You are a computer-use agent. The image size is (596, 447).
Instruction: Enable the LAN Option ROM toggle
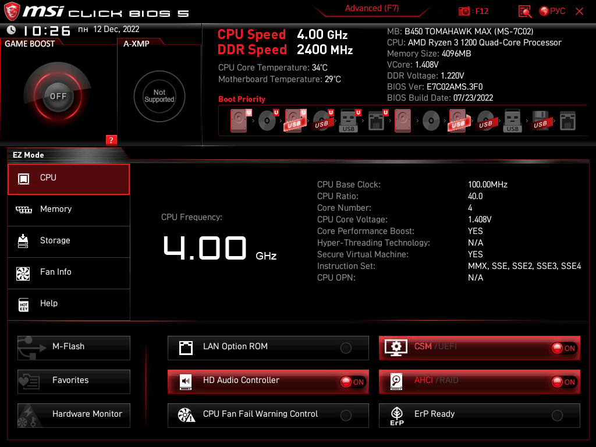pyautogui.click(x=346, y=348)
